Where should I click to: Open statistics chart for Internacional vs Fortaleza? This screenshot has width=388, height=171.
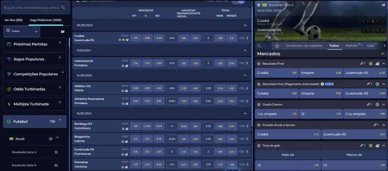127,66
